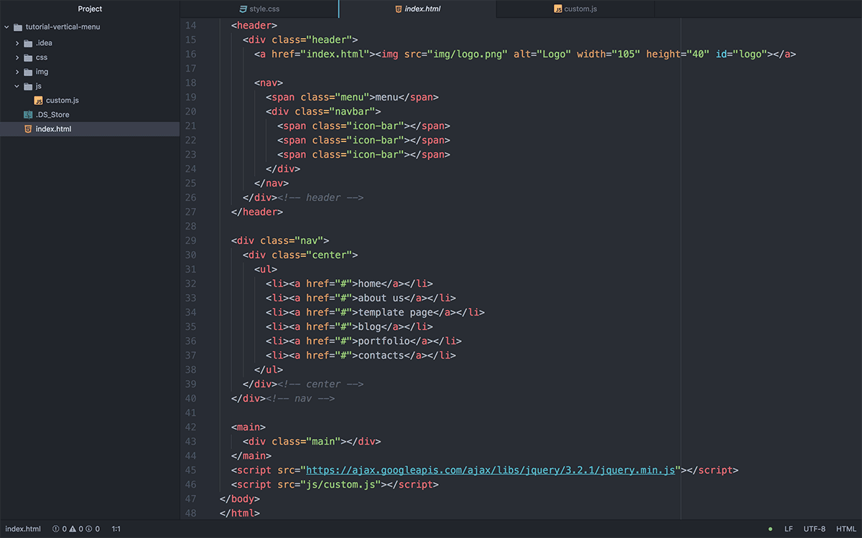Select the css folder name
This screenshot has height=538, width=862.
tap(42, 57)
